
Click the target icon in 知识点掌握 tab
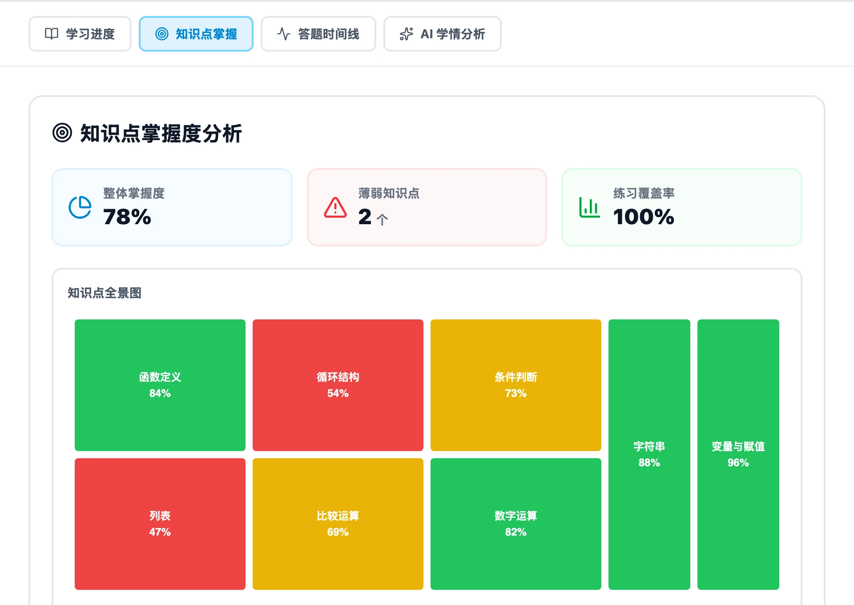162,34
